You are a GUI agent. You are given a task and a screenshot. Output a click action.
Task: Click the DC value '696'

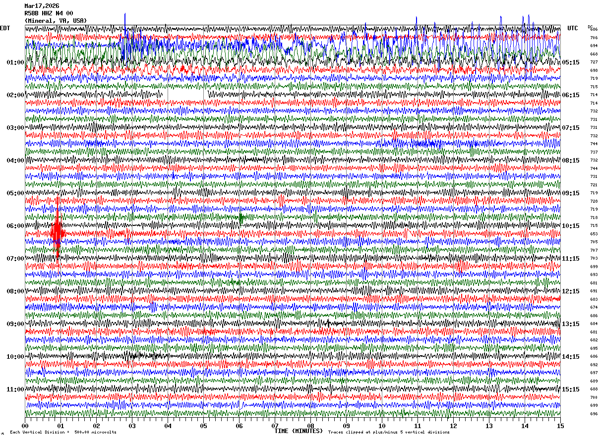click(x=594, y=414)
